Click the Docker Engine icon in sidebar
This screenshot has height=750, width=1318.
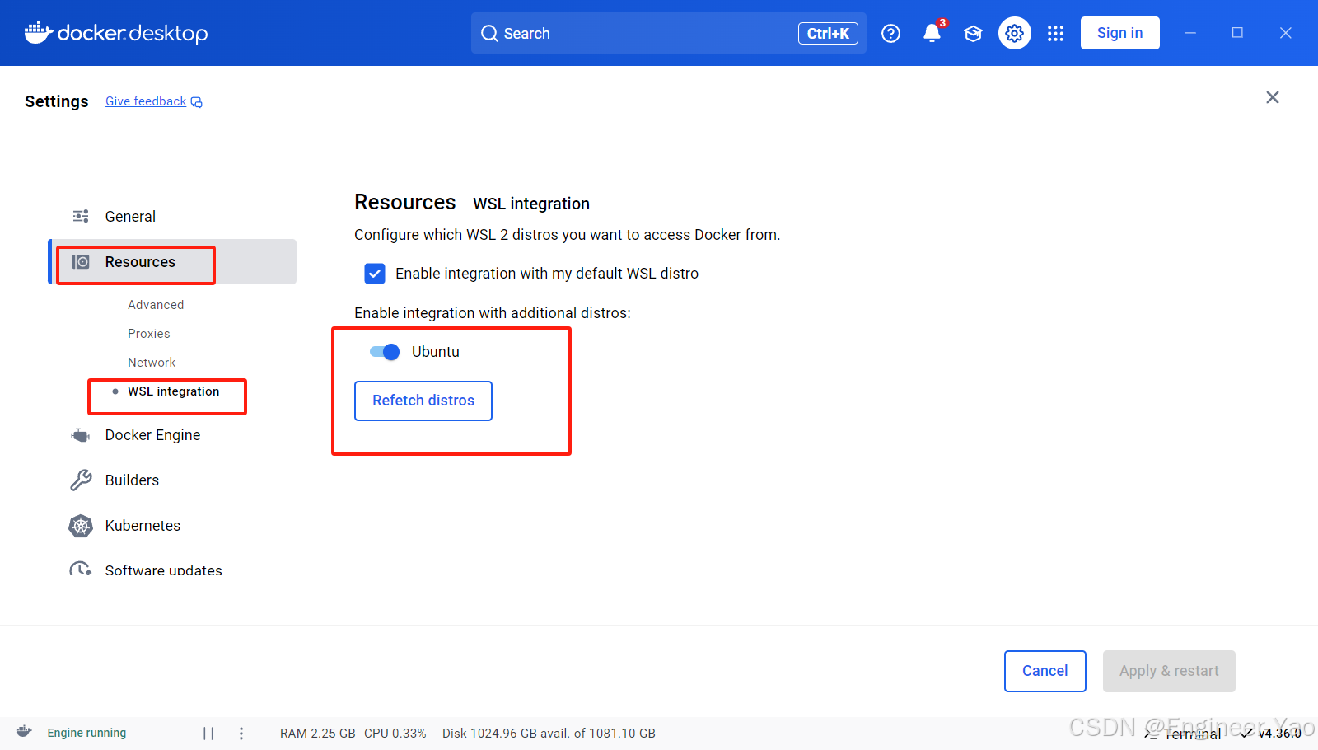coord(81,435)
